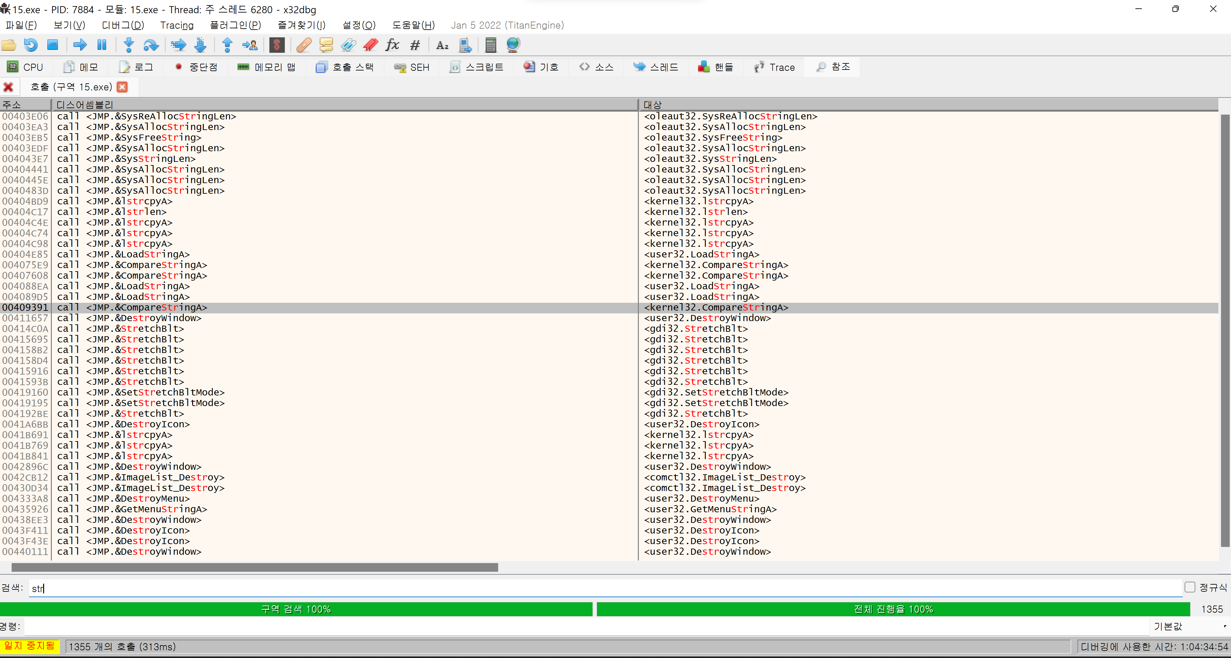Open the 디버그(D) menu

(x=123, y=25)
